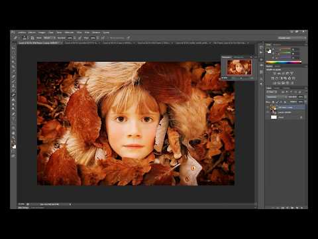
Task: Toggle lock transparent pixels
Action: [274, 102]
